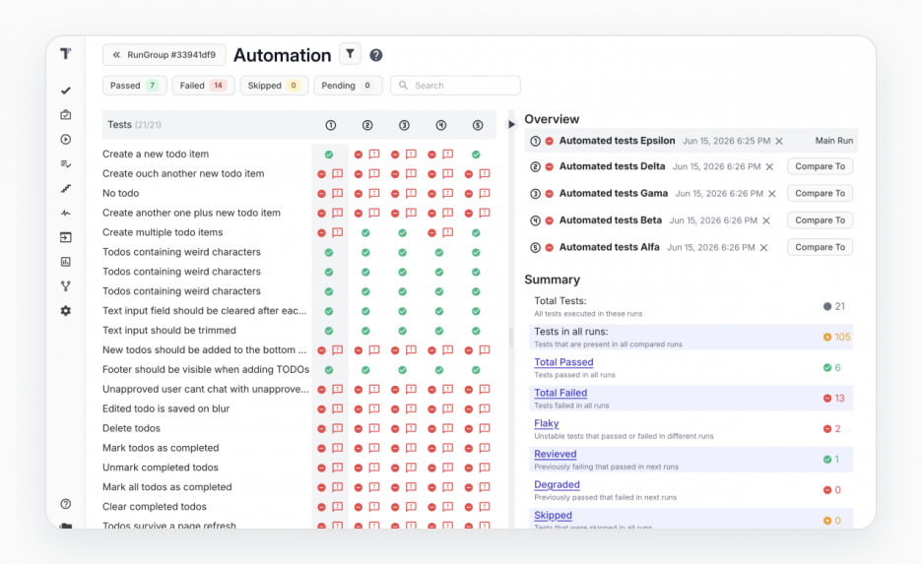Screen dimensions: 922x564
Task: Collapse the overview panel using the triangle arrow
Action: [511, 125]
